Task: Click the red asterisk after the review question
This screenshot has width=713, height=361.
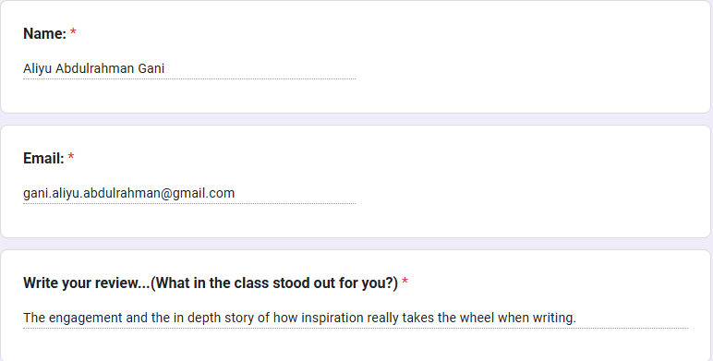Action: coord(405,282)
